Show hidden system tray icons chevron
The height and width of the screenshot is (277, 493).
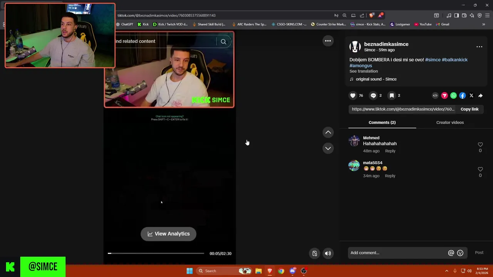[447, 271]
